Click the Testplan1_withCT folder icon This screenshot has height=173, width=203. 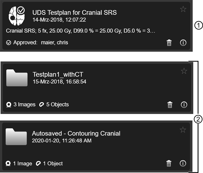tap(17, 78)
